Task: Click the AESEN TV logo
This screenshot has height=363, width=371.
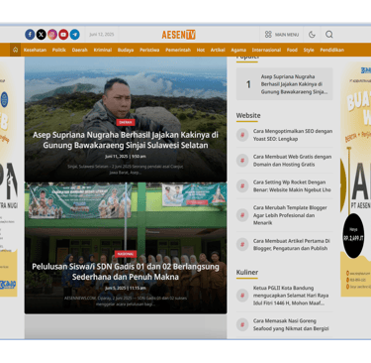Action: pos(179,35)
